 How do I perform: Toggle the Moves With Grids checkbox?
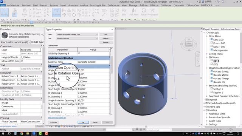click(22, 61)
